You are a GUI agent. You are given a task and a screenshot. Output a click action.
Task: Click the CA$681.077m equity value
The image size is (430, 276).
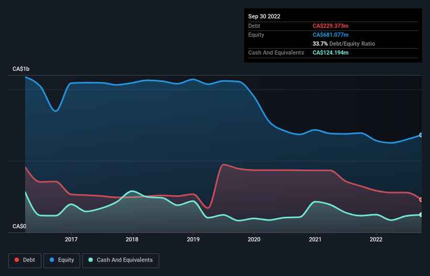click(x=330, y=35)
